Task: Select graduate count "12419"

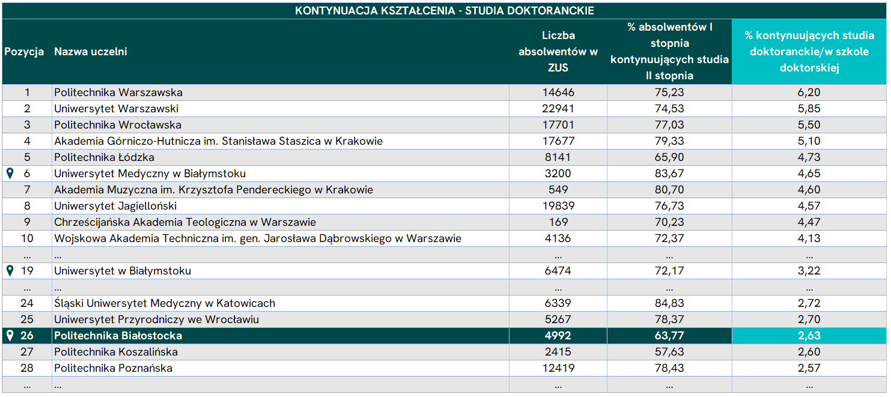Action: pyautogui.click(x=558, y=368)
